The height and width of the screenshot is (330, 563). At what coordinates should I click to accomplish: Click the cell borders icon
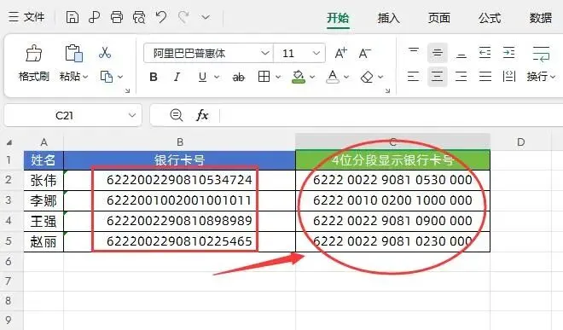tap(264, 77)
